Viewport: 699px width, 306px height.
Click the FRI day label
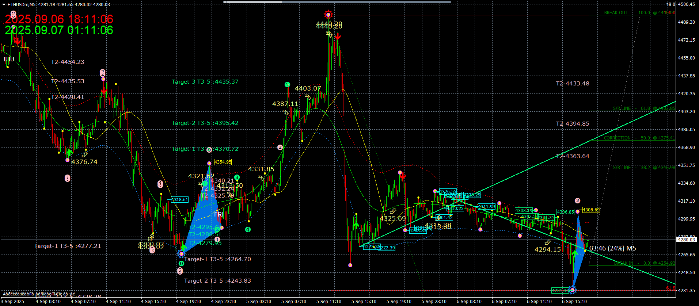219,214
